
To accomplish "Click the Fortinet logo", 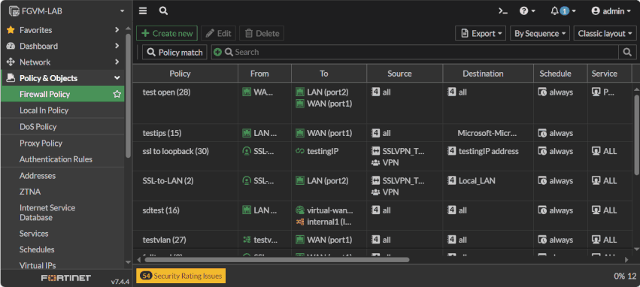I will coord(66,278).
